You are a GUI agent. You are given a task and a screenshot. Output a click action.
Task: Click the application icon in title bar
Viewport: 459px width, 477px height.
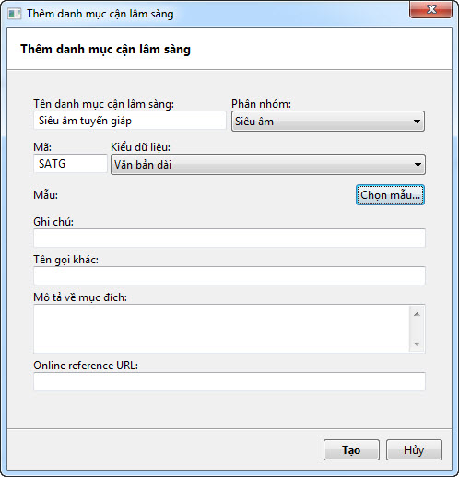click(x=14, y=14)
